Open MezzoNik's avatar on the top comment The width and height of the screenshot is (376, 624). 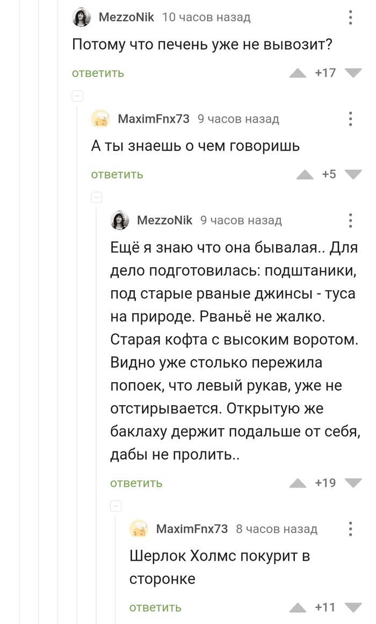click(82, 17)
